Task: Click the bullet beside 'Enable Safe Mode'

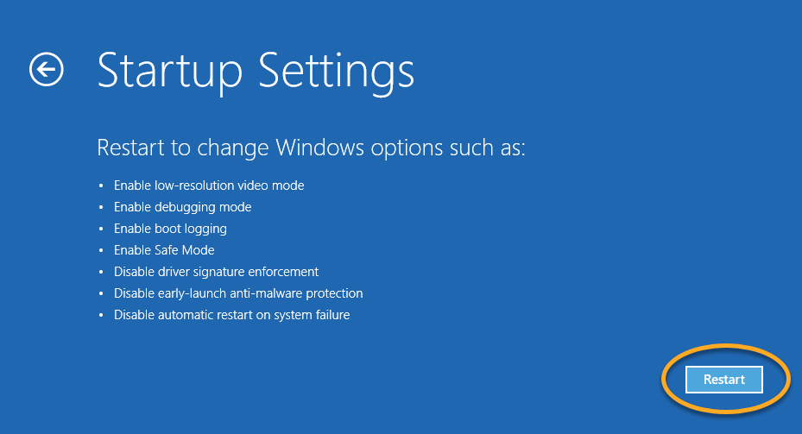Action: coord(101,251)
